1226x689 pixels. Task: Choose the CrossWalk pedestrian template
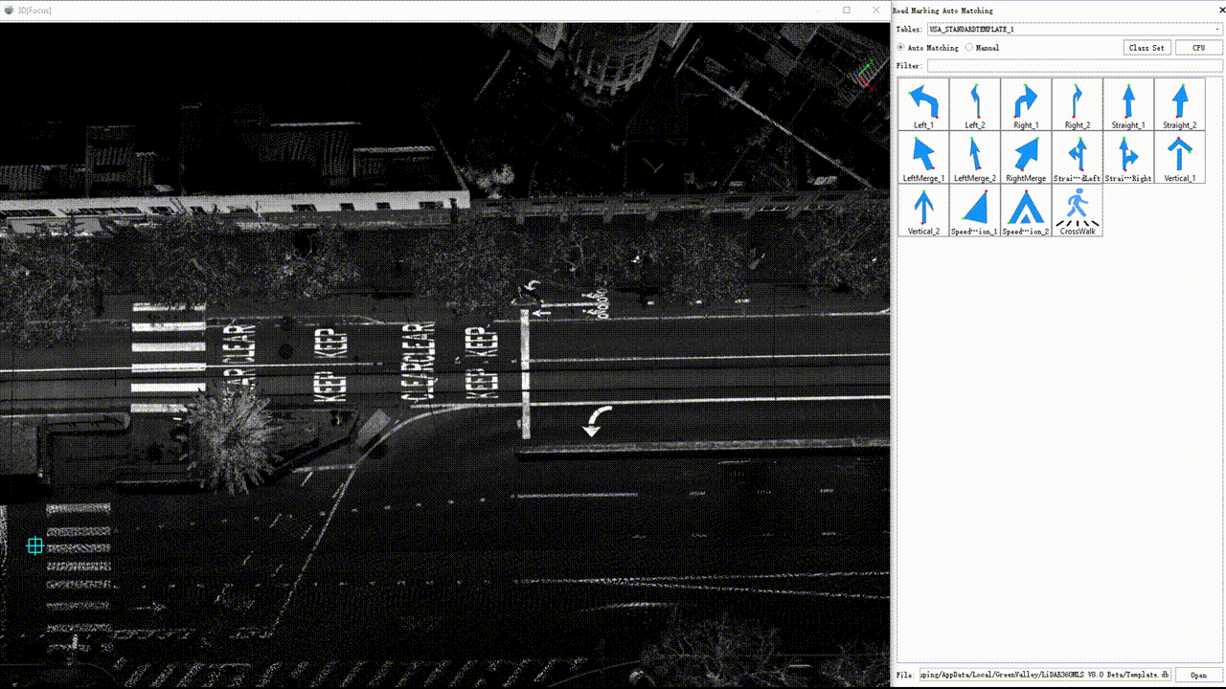click(1078, 211)
